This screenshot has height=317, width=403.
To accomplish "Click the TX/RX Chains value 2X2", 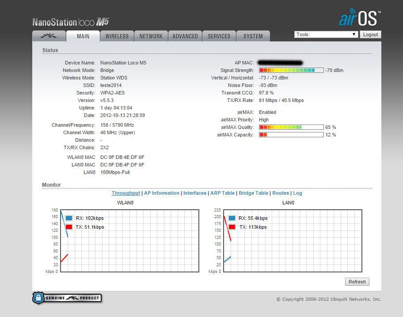I will click(x=104, y=147).
